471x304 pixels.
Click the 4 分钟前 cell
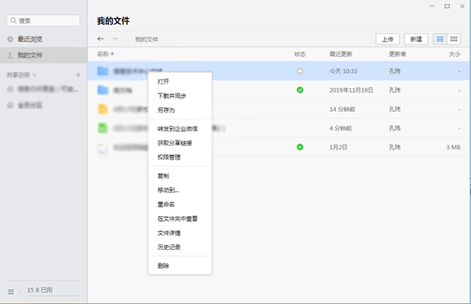click(341, 128)
